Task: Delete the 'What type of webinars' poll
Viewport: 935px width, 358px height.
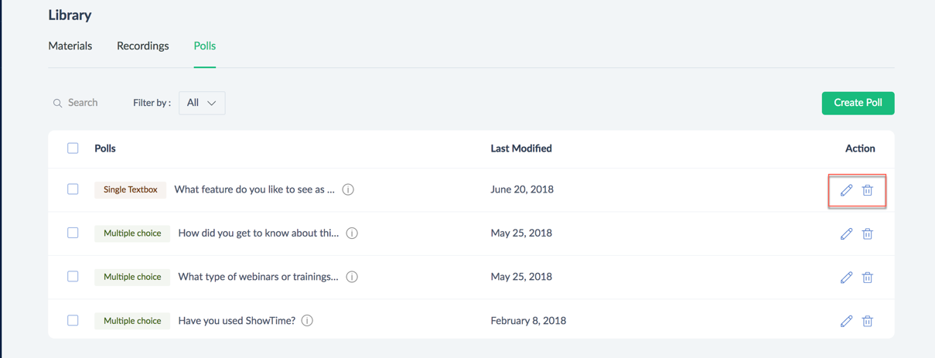Action: 868,278
